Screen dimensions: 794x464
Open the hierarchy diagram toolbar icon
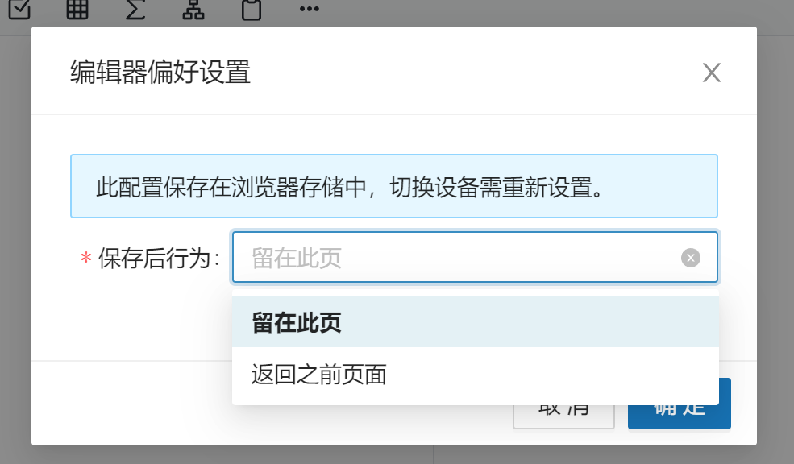point(193,9)
